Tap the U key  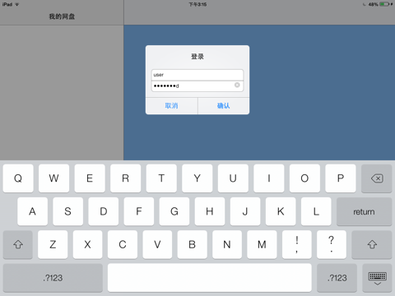pyautogui.click(x=233, y=178)
